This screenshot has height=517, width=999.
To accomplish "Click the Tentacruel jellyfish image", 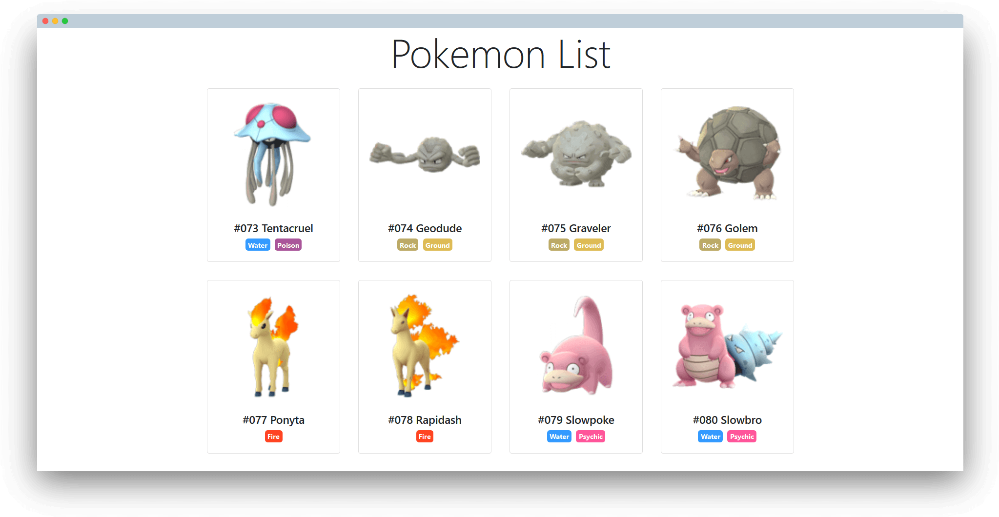I will (272, 154).
